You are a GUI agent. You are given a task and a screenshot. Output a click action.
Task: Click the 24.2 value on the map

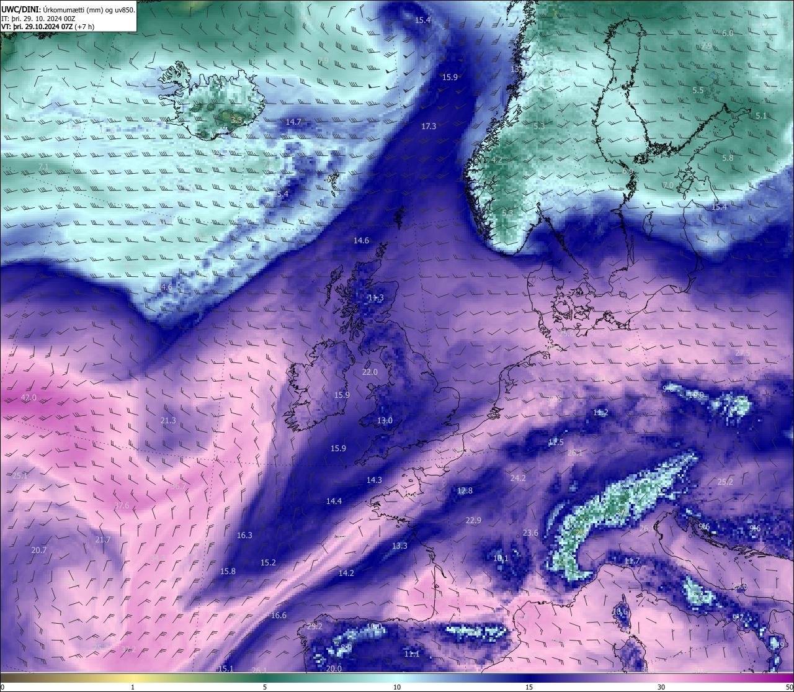click(x=518, y=478)
